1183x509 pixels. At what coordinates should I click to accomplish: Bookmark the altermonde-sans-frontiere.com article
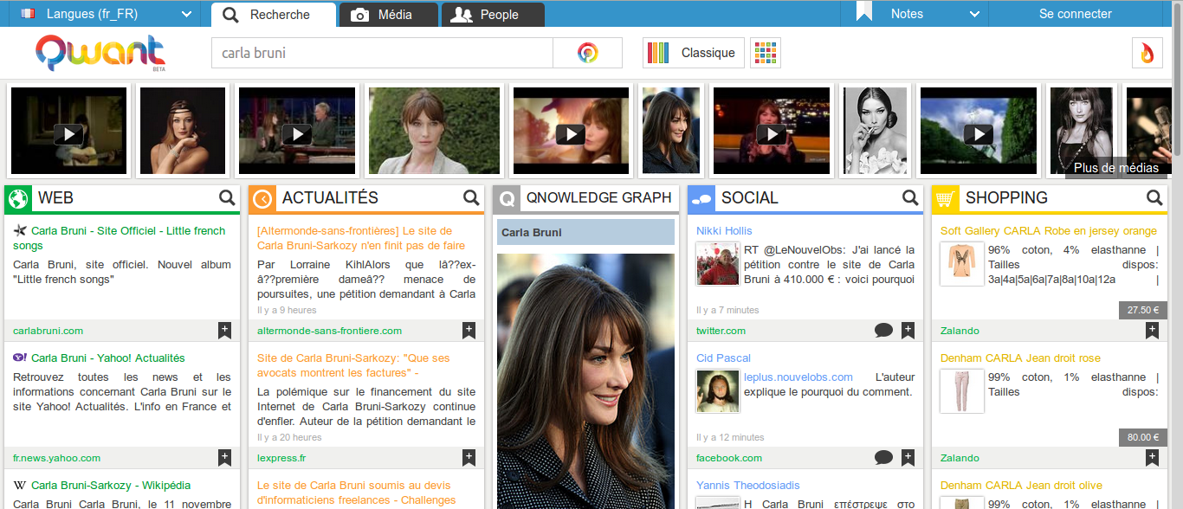[469, 330]
